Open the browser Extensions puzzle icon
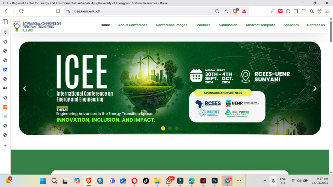 click(288, 11)
